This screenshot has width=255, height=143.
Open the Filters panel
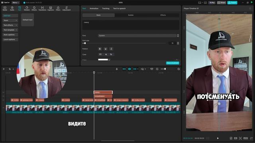coord(58,8)
